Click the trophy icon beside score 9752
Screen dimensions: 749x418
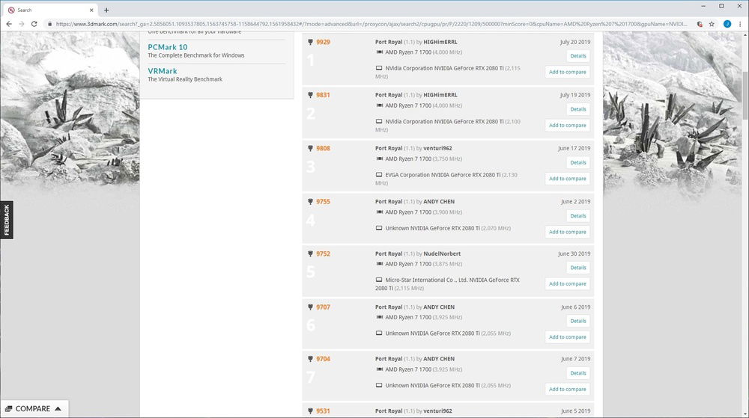click(x=311, y=254)
